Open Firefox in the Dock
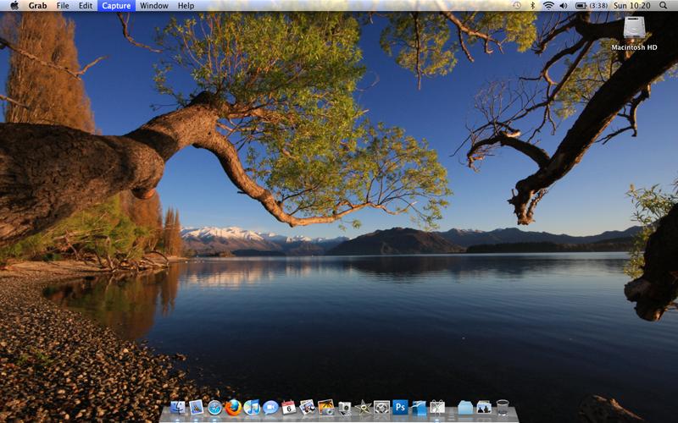 [x=234, y=408]
